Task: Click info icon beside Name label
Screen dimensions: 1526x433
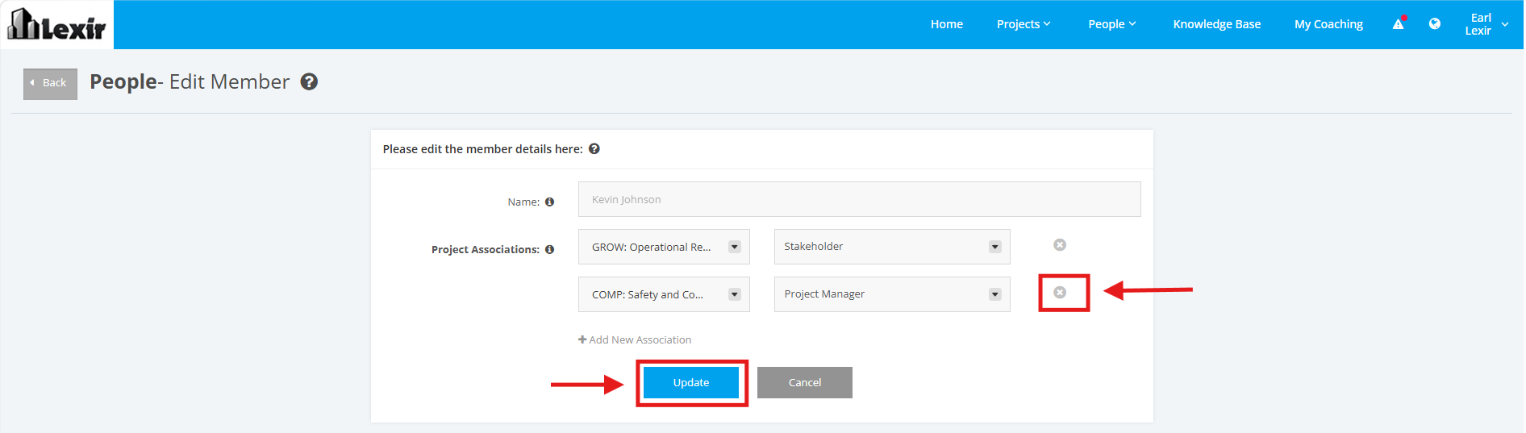Action: coord(550,202)
